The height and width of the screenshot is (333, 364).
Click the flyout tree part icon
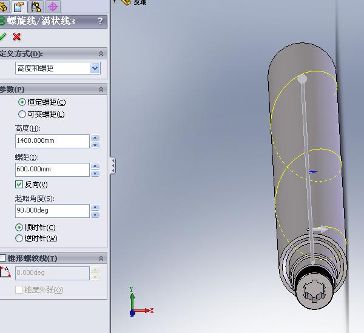[x=126, y=2]
